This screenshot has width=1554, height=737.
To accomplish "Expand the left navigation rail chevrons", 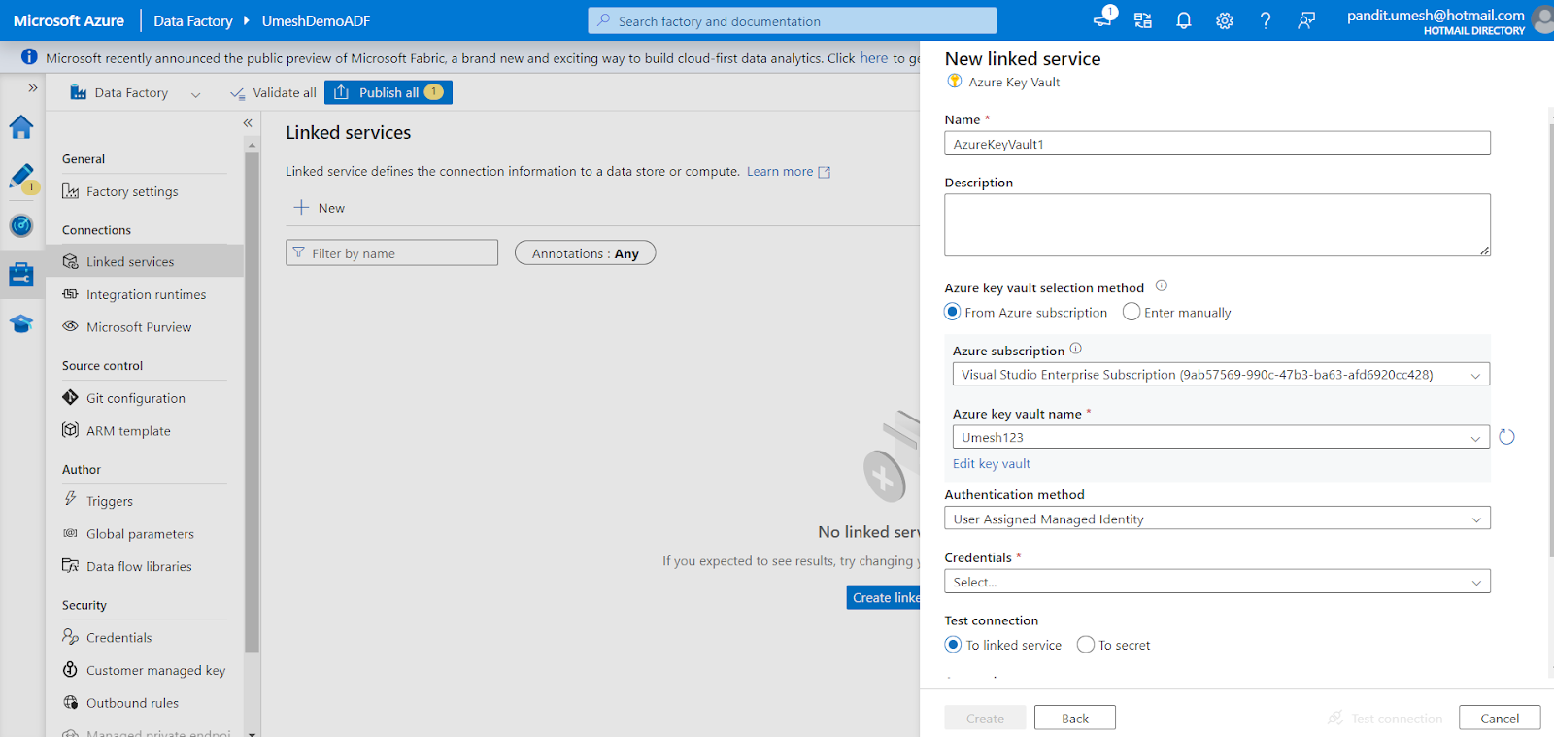I will (x=32, y=87).
